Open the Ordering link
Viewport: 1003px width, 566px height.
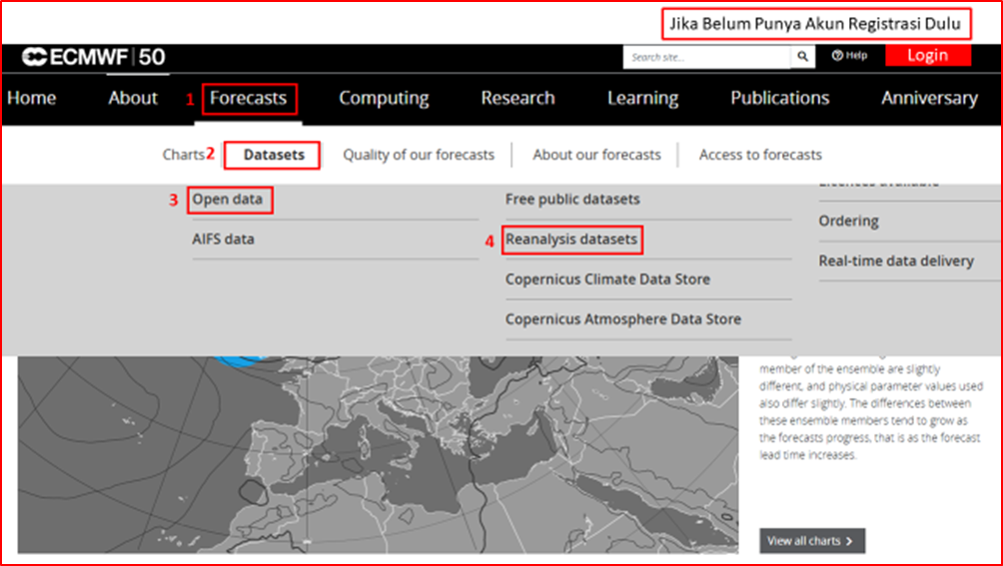tap(848, 221)
